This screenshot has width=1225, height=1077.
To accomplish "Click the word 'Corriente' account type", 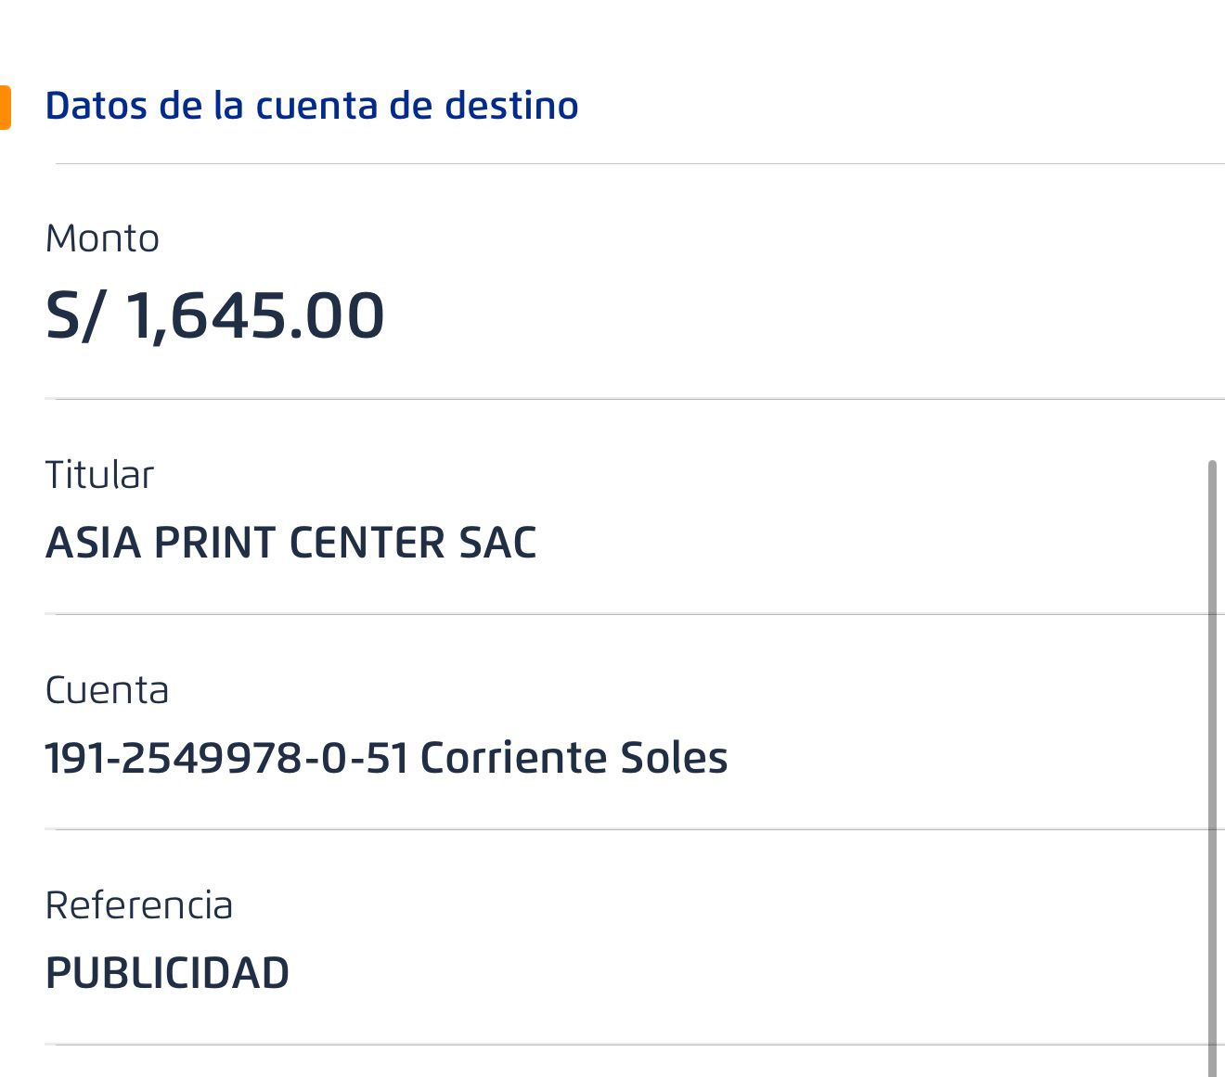I will click(x=513, y=758).
